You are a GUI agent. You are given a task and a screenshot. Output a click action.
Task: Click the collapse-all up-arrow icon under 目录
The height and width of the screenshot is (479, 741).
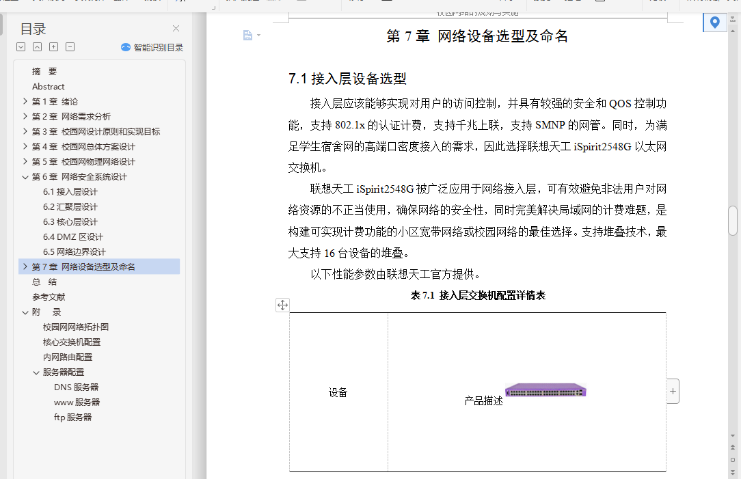(38, 46)
